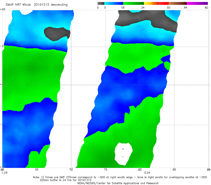Click the longitude axis label '65'

(36, 170)
